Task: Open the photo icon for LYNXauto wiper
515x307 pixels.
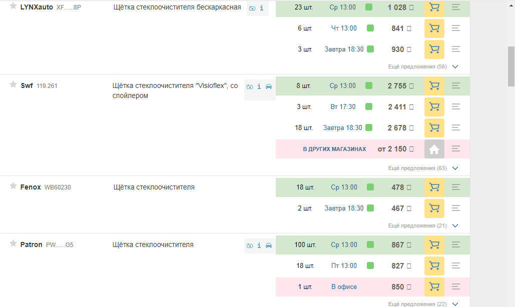Action: point(252,8)
